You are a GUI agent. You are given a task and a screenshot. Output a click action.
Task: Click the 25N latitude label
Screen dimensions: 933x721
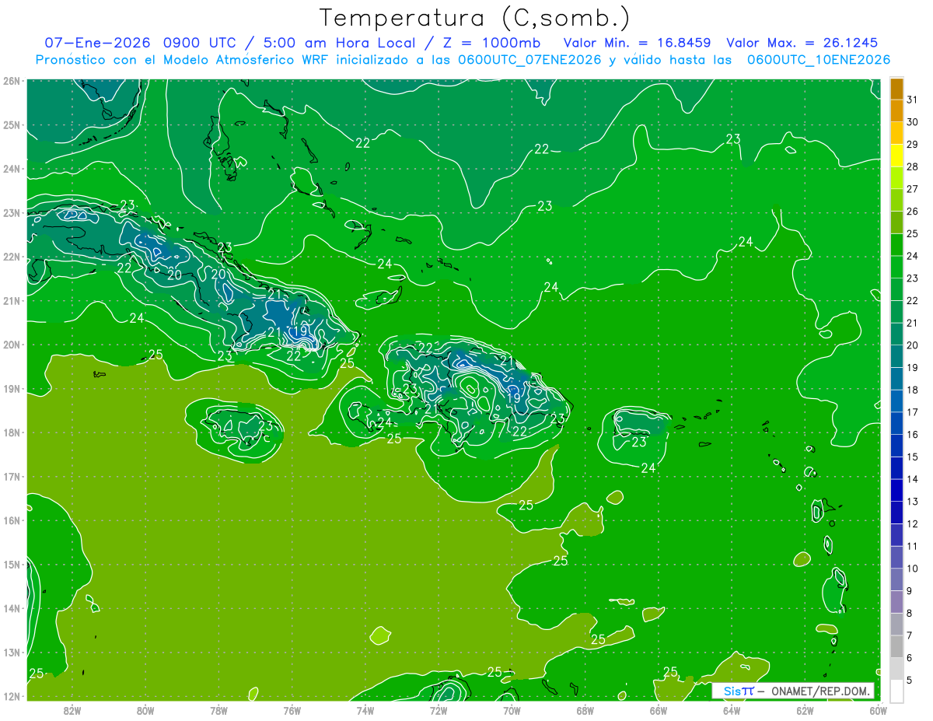point(11,124)
